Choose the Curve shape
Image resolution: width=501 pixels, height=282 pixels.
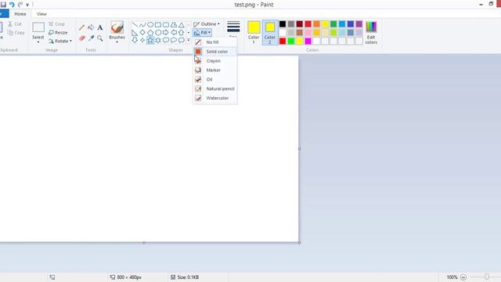142,24
